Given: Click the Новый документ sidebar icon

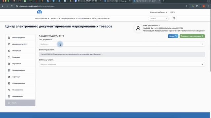Looking at the screenshot, I should tap(9, 38).
